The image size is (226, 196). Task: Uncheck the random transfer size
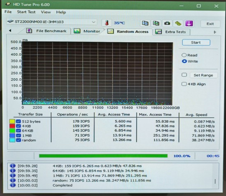(18, 140)
